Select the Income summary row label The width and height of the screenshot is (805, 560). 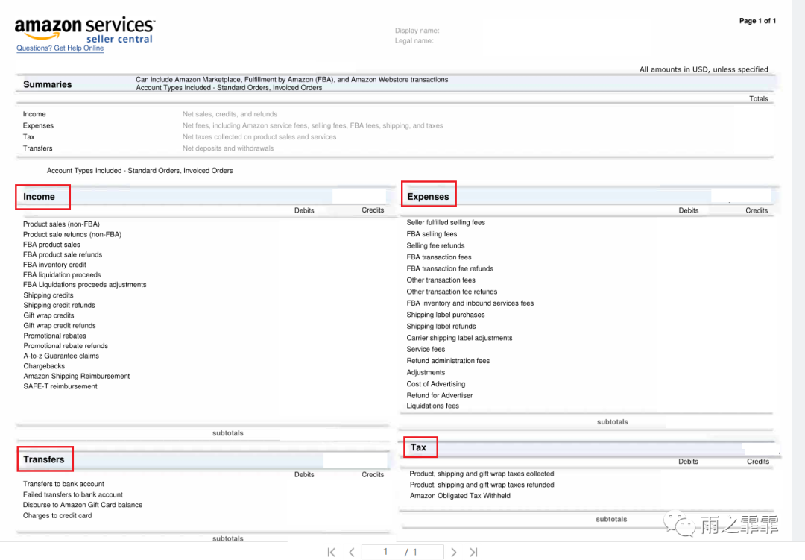(x=34, y=114)
